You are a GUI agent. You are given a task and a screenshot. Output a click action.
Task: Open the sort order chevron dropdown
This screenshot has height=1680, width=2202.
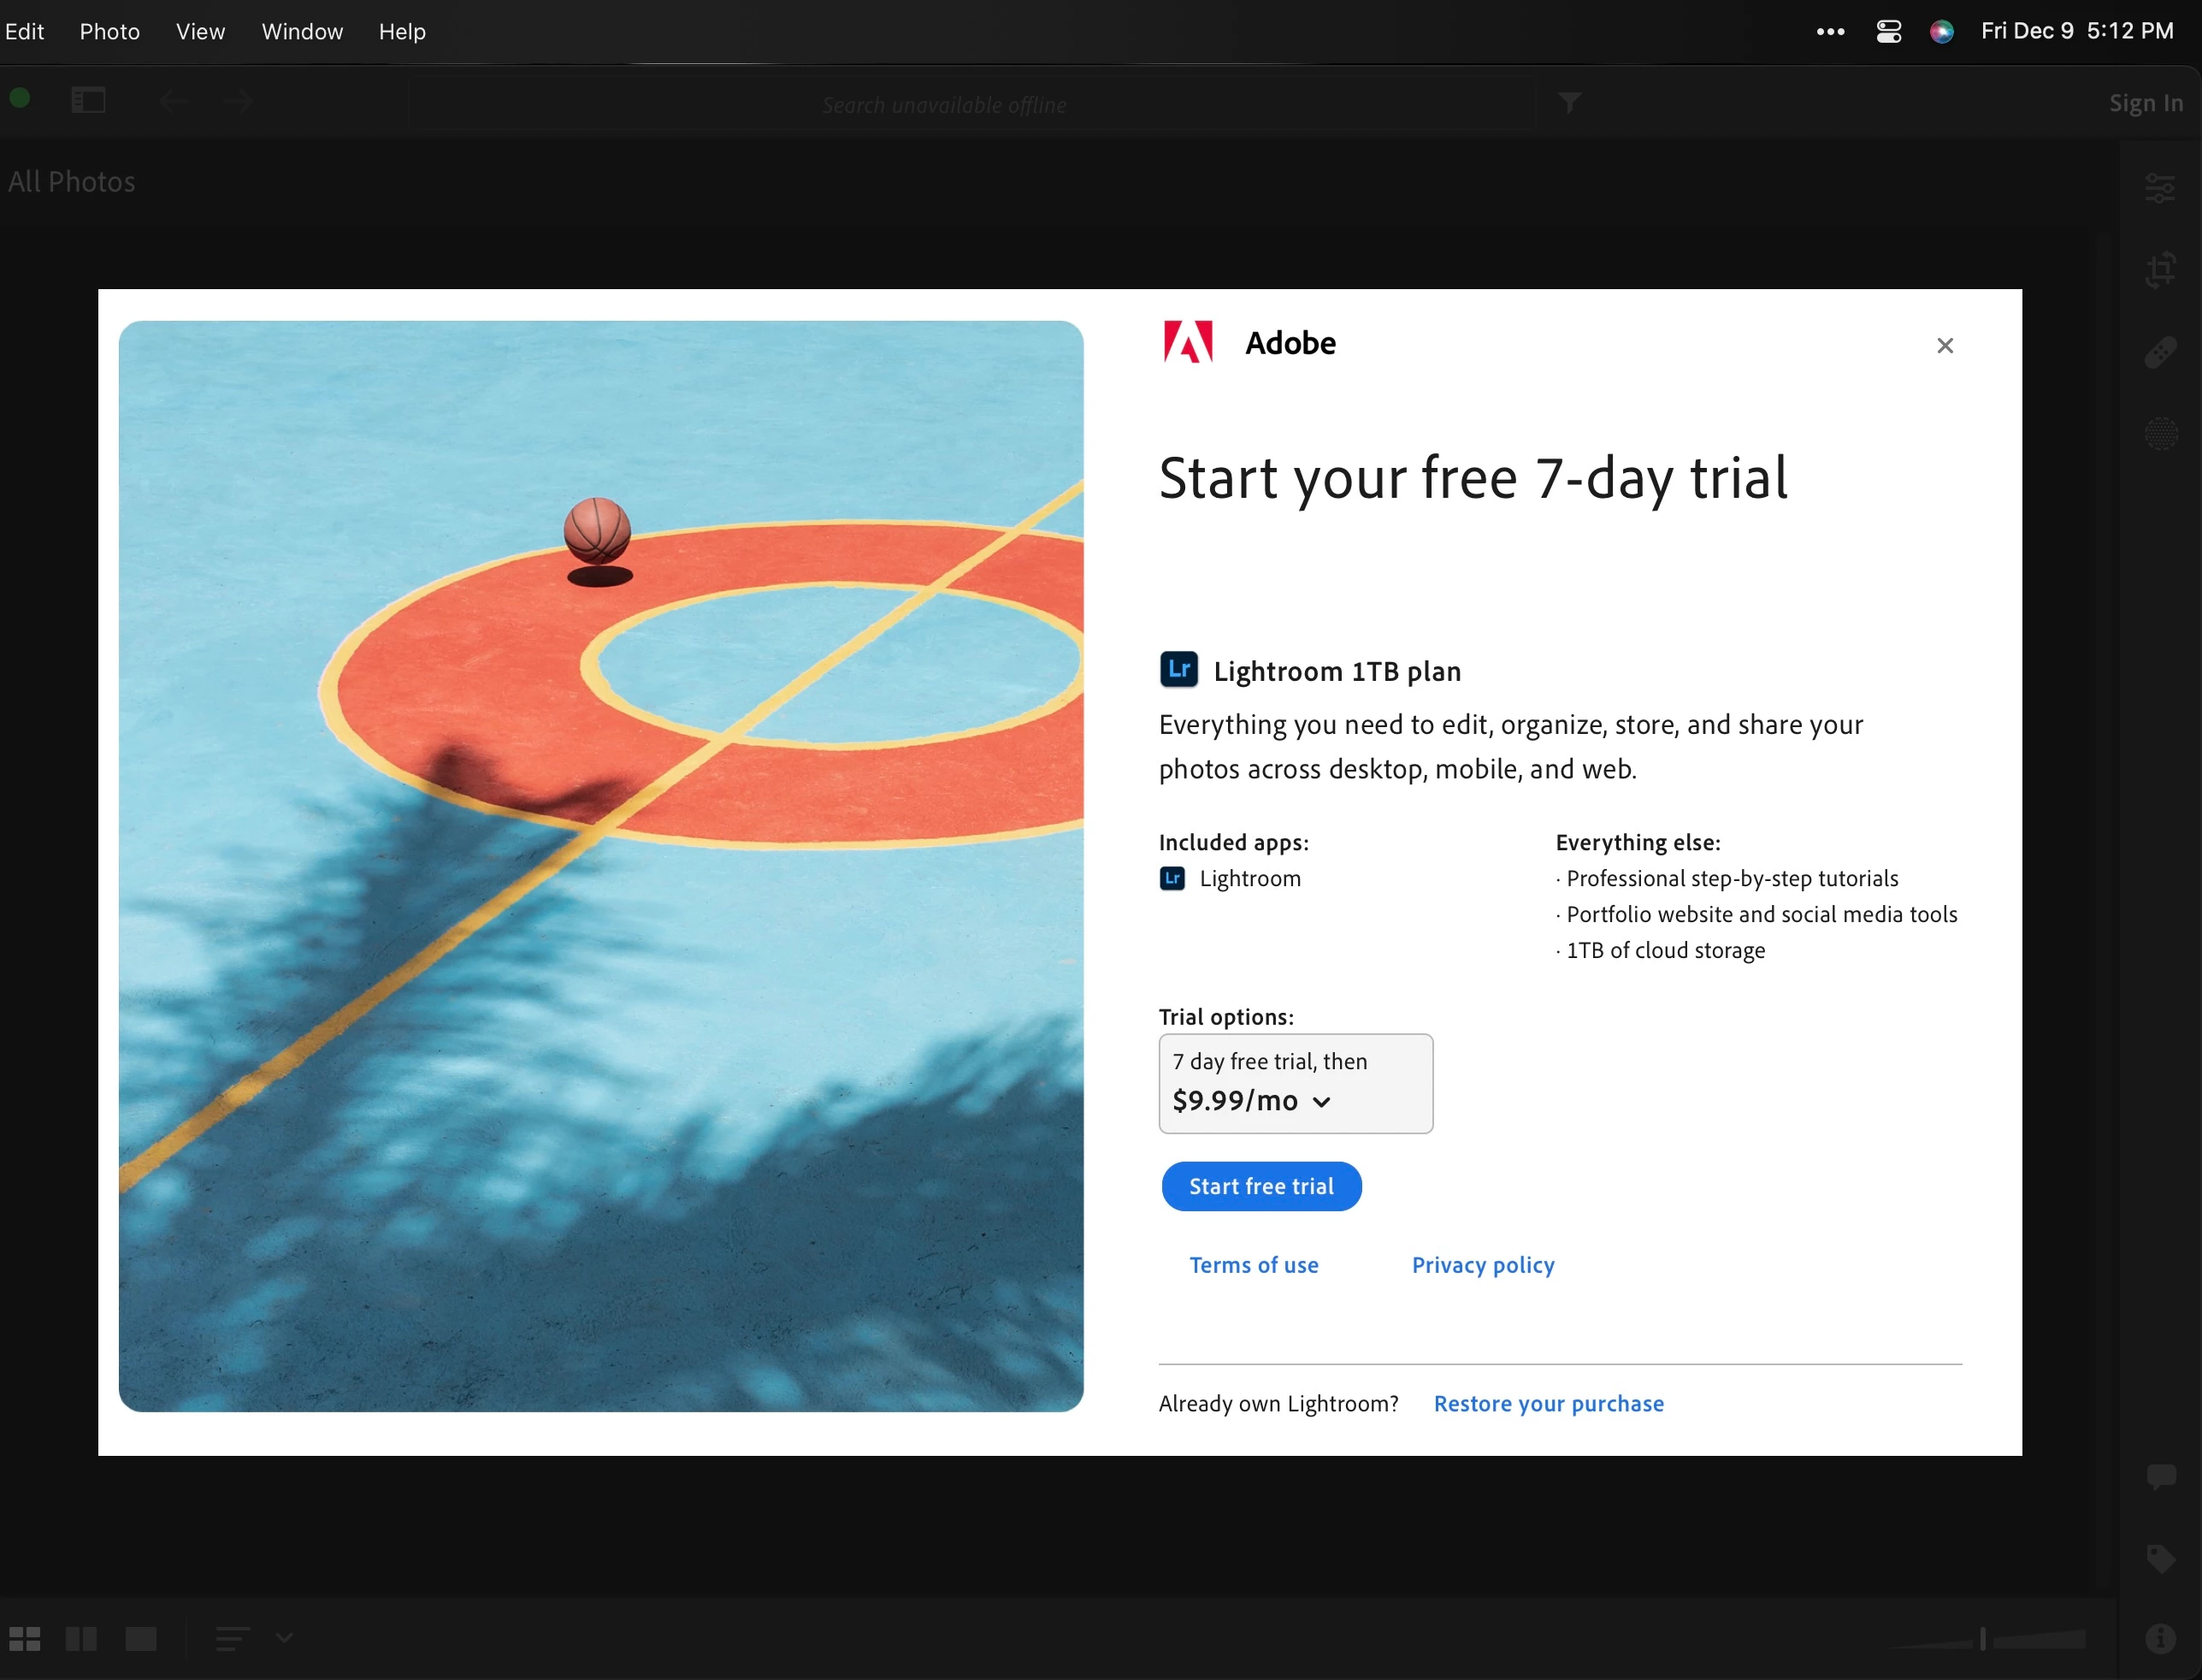(x=285, y=1638)
